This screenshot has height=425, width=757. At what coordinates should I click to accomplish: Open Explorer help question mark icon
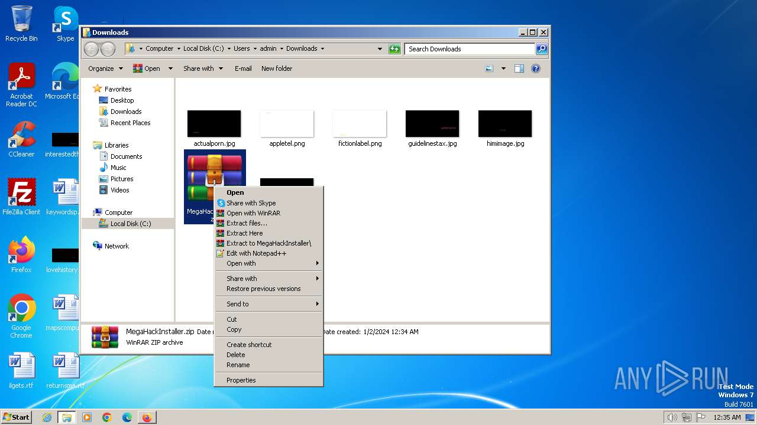point(536,68)
